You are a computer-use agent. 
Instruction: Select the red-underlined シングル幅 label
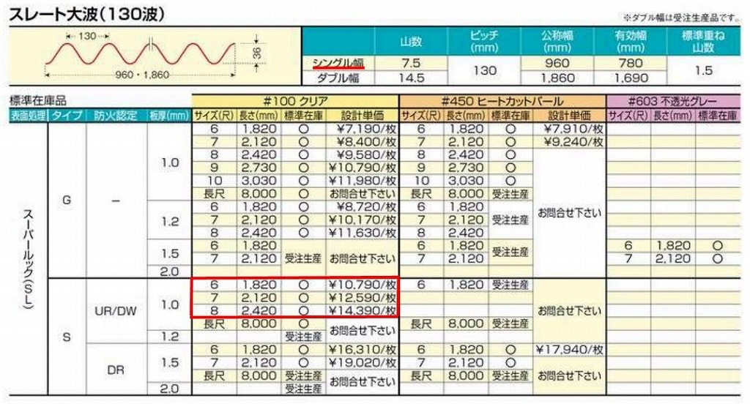click(x=338, y=64)
